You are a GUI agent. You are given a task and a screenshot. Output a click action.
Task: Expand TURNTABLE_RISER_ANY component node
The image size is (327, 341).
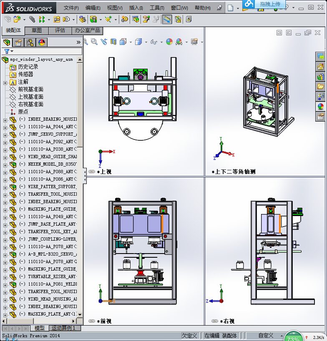[5, 278]
